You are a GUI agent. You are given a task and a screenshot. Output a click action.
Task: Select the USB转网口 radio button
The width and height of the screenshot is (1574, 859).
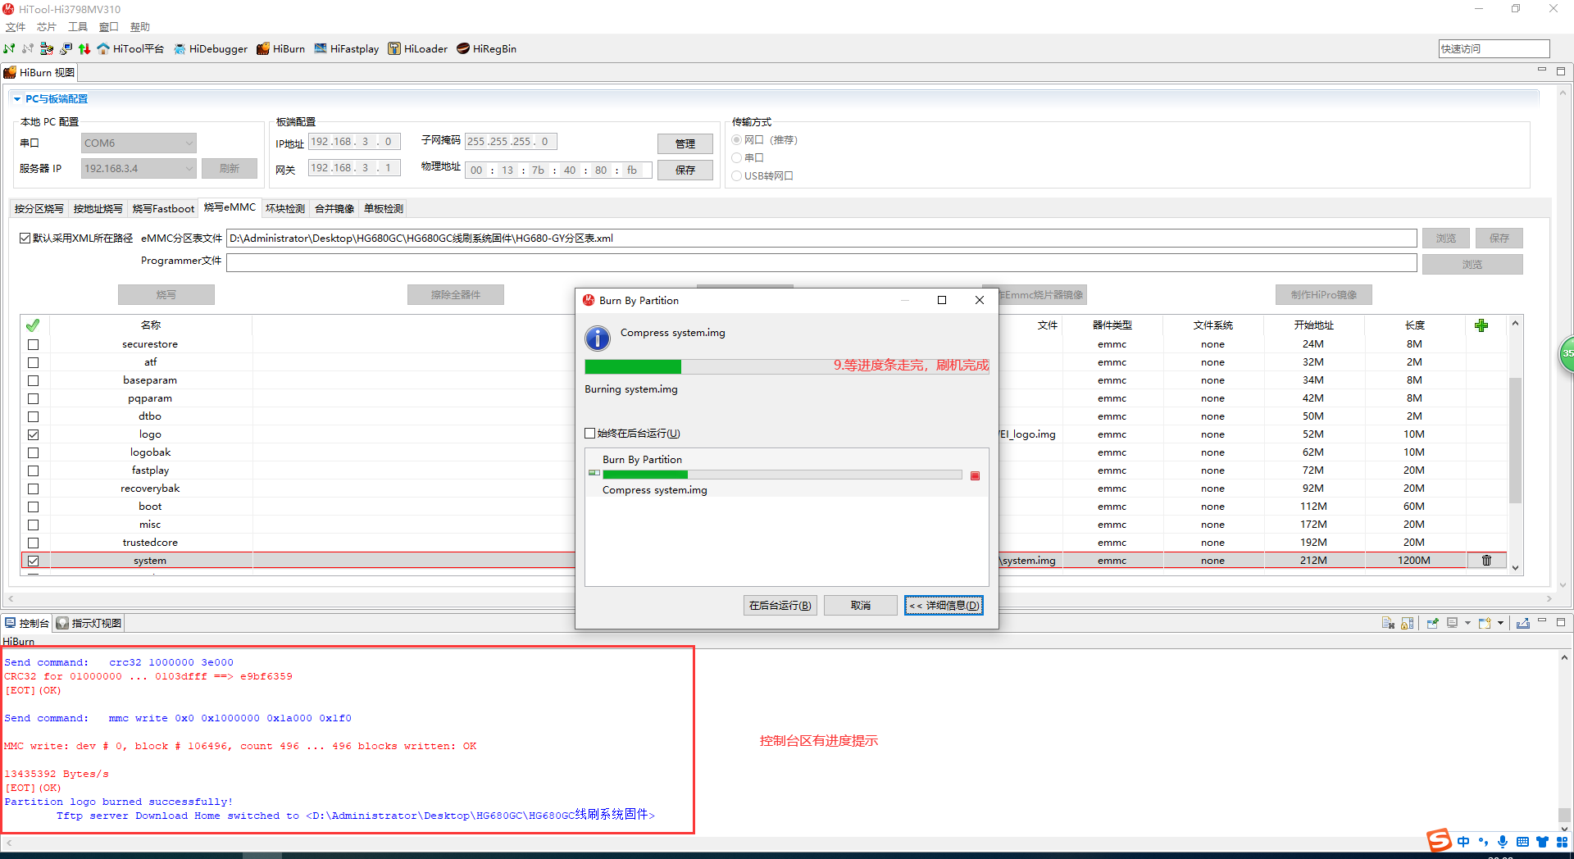[737, 176]
